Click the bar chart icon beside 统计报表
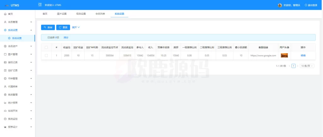 pyautogui.click(x=5, y=103)
